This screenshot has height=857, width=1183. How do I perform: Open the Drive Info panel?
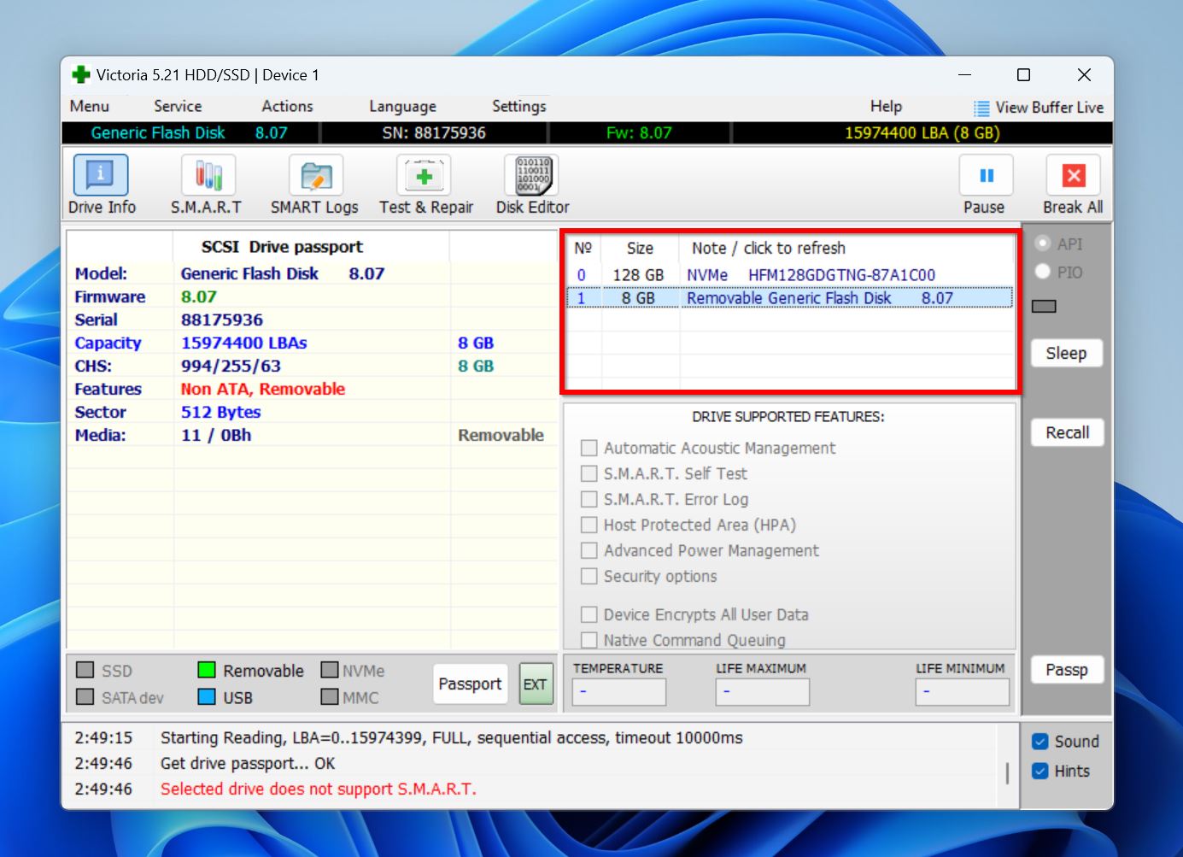101,176
